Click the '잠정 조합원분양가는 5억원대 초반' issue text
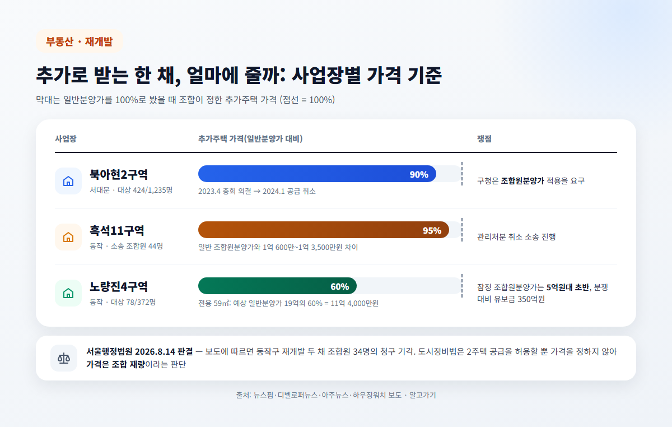 click(x=543, y=293)
